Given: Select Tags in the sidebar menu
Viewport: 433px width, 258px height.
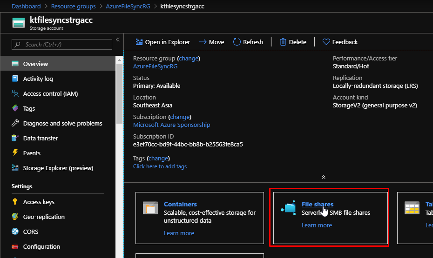Looking at the screenshot, I should (58, 108).
